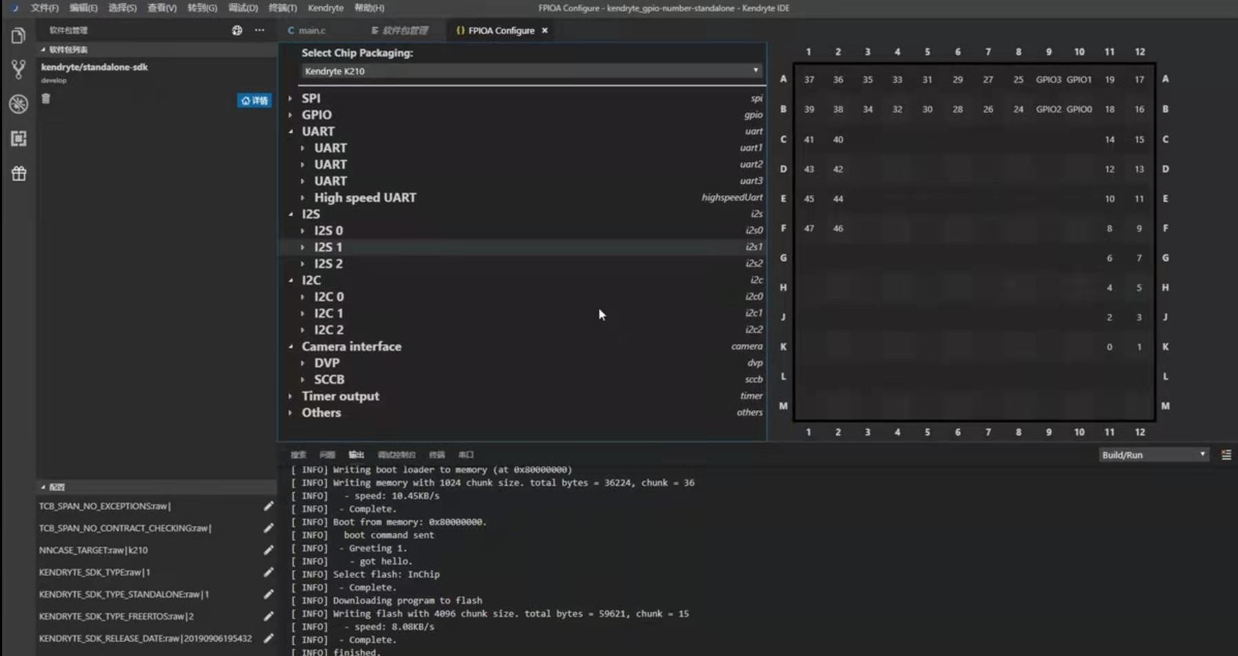Expand the I2S 2 node
This screenshot has height=656, width=1238.
[x=303, y=264]
